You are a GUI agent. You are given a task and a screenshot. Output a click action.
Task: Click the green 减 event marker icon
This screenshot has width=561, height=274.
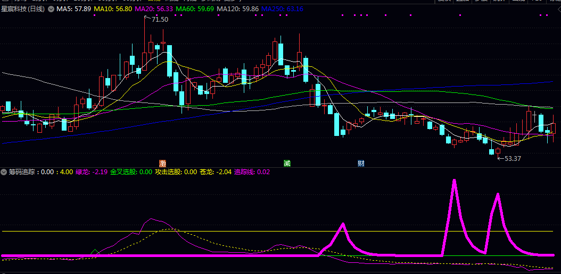[x=287, y=162]
